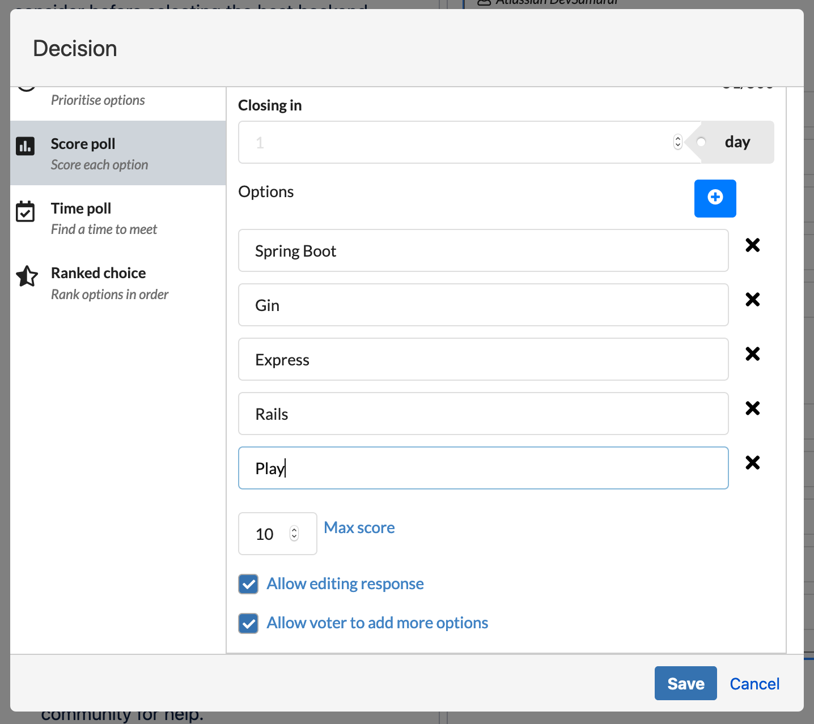
Task: Click the Time poll calendar icon
Action: tap(26, 212)
